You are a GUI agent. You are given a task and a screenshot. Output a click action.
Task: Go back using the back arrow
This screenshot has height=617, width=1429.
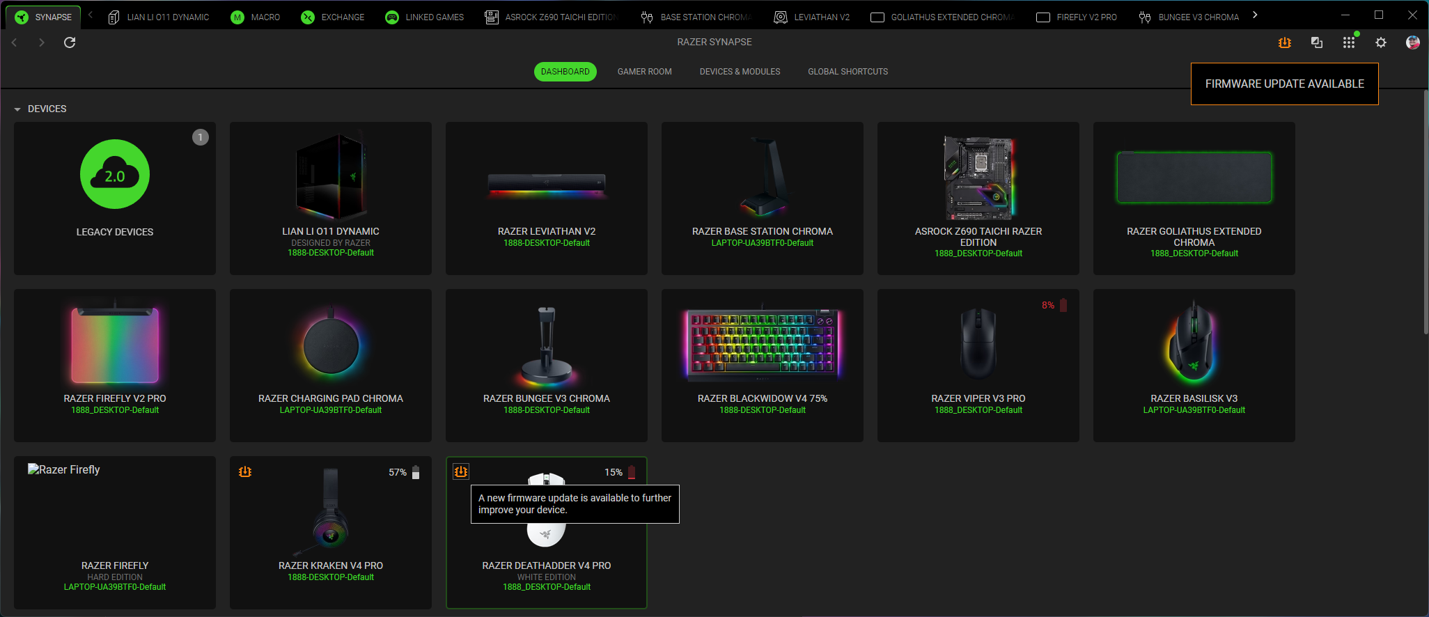click(14, 42)
